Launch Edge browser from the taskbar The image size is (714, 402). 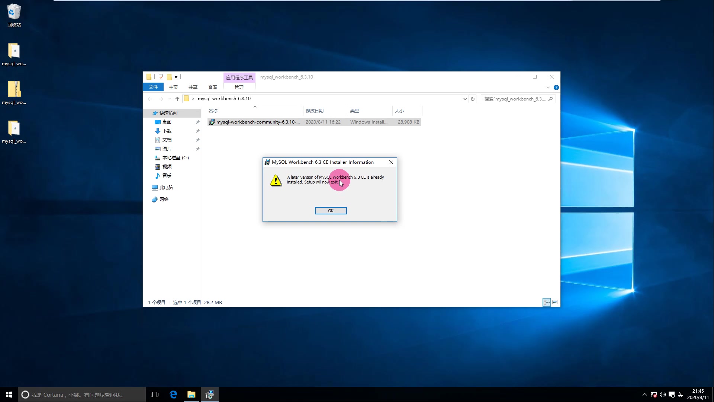click(173, 395)
